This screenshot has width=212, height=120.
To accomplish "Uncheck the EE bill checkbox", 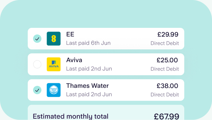I will pos(37,39).
